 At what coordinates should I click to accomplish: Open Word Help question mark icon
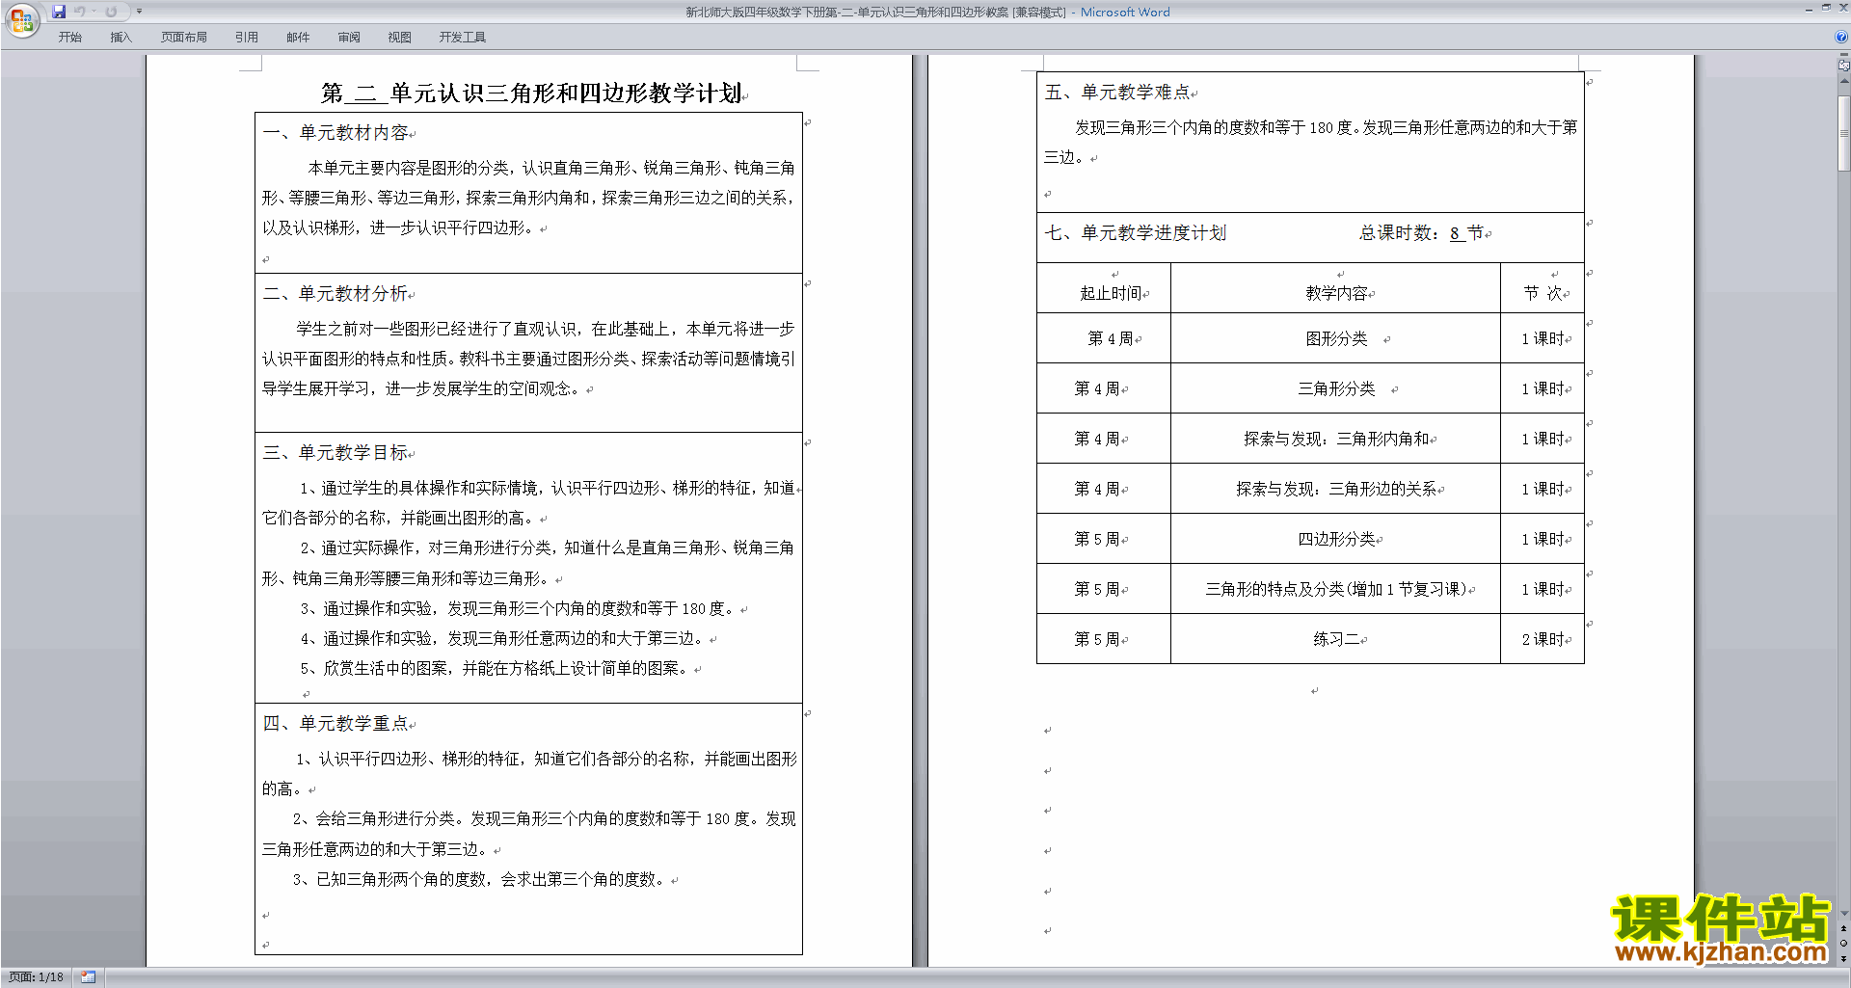pyautogui.click(x=1841, y=37)
